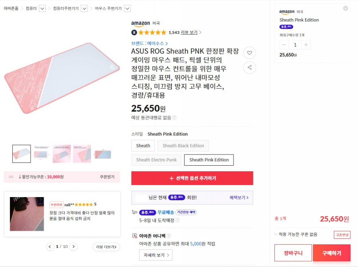Expand the 컴퓨터 breadcrumb dropdown
Viewport: 358px width, 267px height.
point(42,9)
